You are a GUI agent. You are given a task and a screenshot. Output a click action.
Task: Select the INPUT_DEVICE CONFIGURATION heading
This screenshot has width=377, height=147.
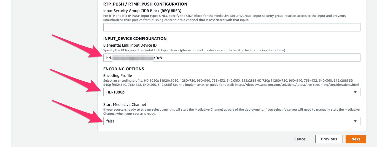tap(135, 39)
